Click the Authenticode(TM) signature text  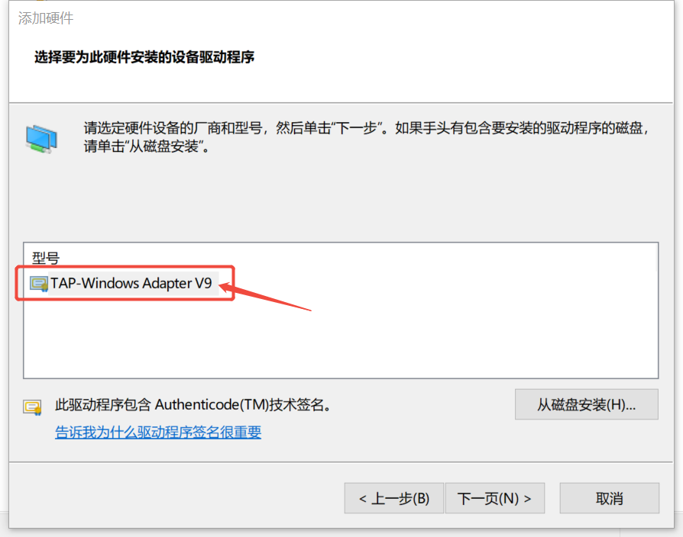tap(193, 405)
